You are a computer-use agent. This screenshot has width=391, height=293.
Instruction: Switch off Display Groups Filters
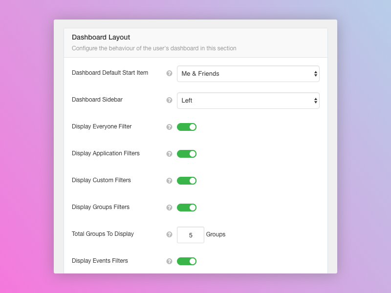pos(187,208)
